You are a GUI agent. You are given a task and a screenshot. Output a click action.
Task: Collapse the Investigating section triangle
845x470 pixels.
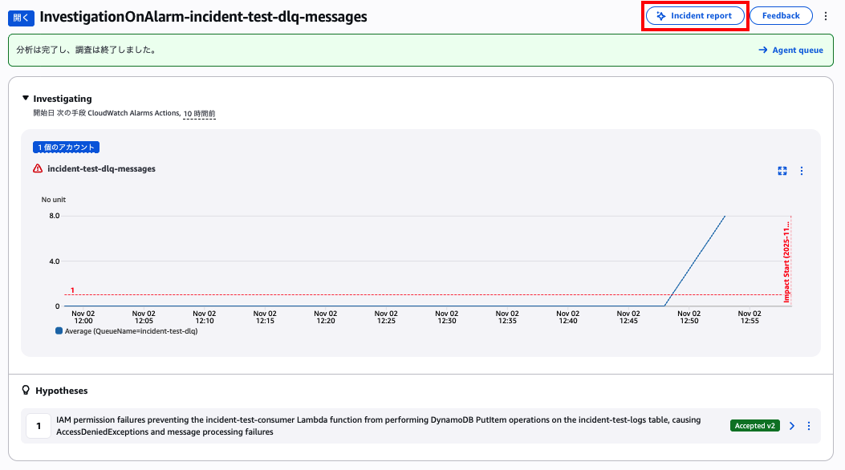click(x=26, y=98)
